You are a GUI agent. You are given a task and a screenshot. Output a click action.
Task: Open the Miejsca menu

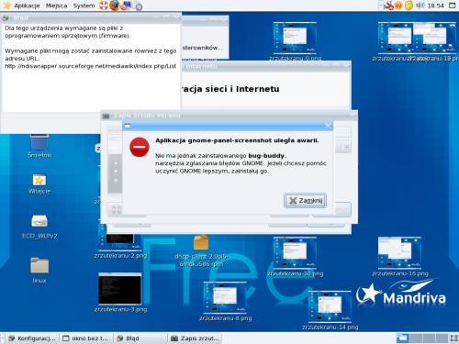(56, 6)
